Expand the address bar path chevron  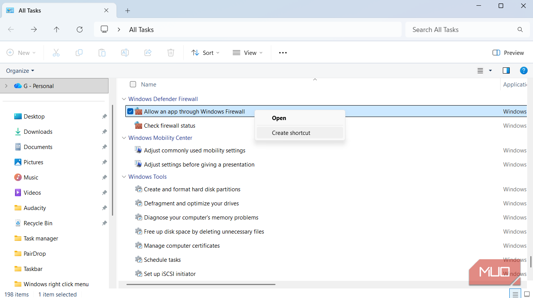119,29
